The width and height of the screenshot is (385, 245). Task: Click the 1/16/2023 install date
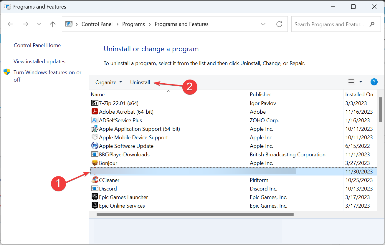357,120
